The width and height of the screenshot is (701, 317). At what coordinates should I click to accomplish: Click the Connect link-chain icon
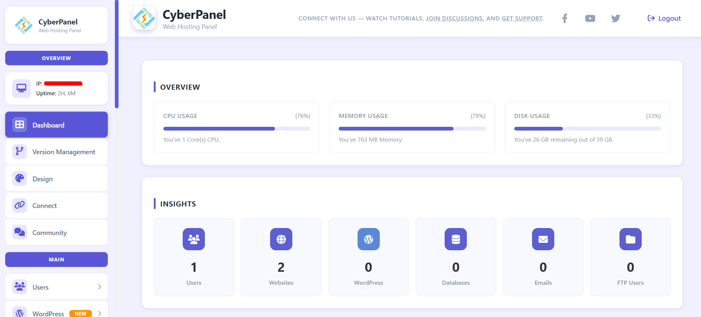pos(20,205)
